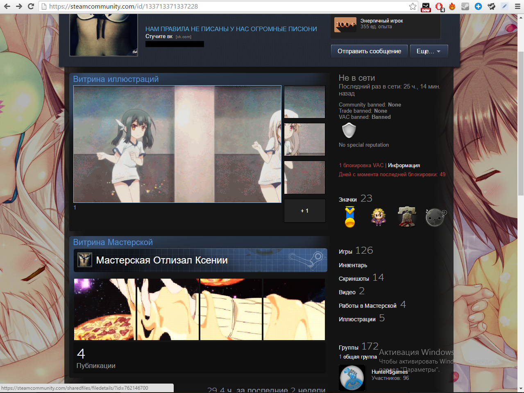The image size is (524, 393).
Task: Open the first small illustration thumbnail
Action: (x=304, y=102)
